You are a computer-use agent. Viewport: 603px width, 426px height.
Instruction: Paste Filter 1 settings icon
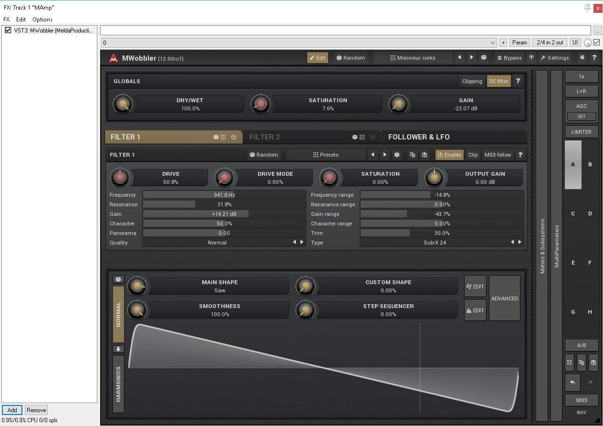(424, 155)
